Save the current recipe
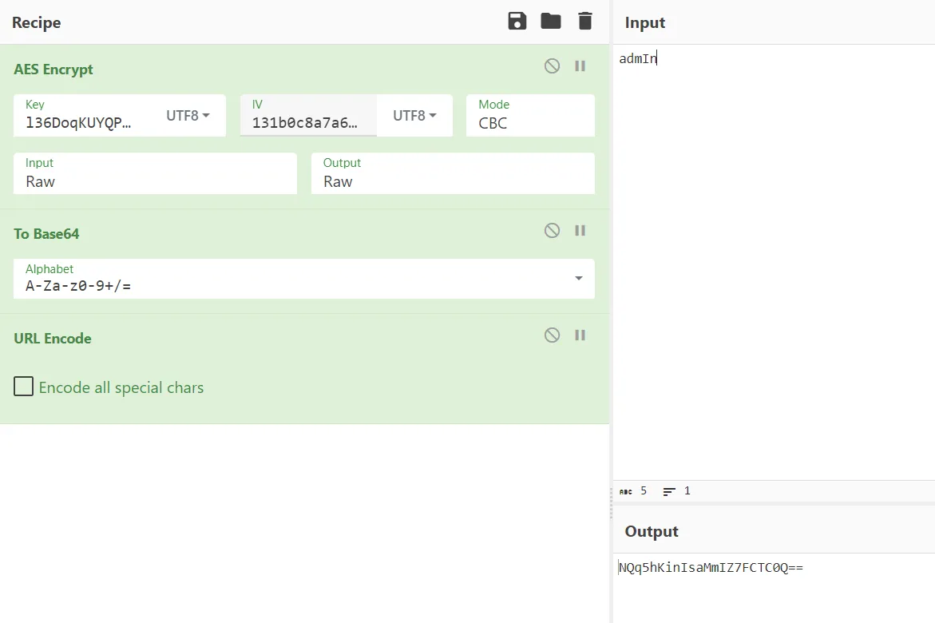Screen dimensions: 935x623 pyautogui.click(x=517, y=22)
